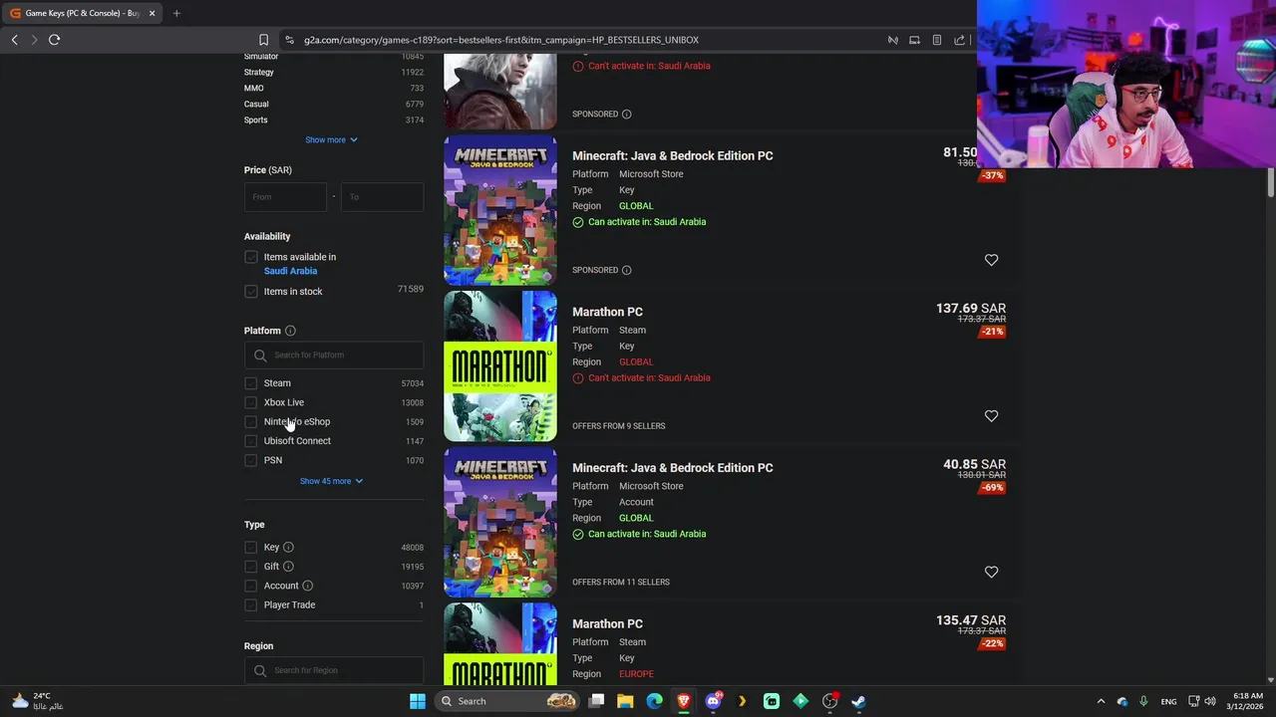The image size is (1276, 717).
Task: Open site settings icon beside the URL
Action: pos(289,40)
